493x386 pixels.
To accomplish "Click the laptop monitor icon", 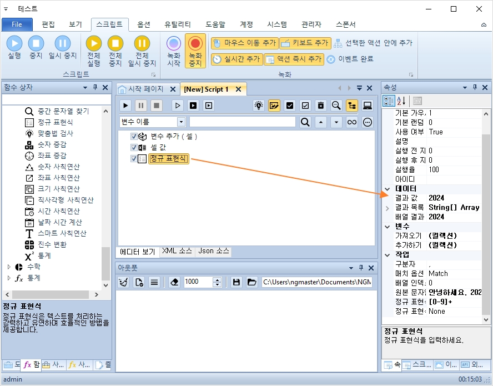I will click(x=367, y=106).
